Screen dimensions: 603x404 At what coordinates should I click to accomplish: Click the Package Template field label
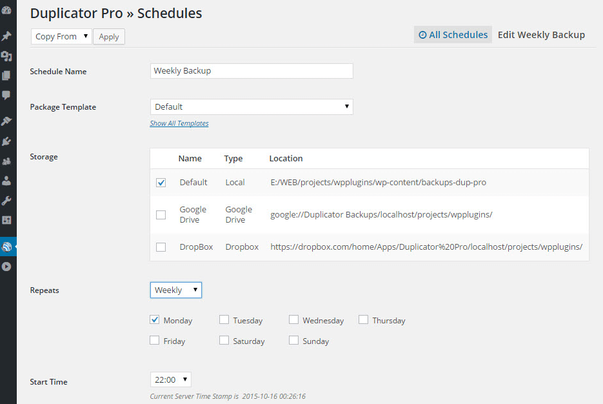pyautogui.click(x=63, y=107)
